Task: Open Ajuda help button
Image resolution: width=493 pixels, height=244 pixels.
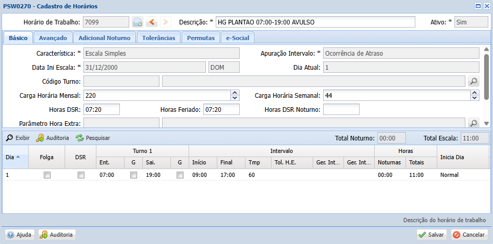Action: pos(19,235)
